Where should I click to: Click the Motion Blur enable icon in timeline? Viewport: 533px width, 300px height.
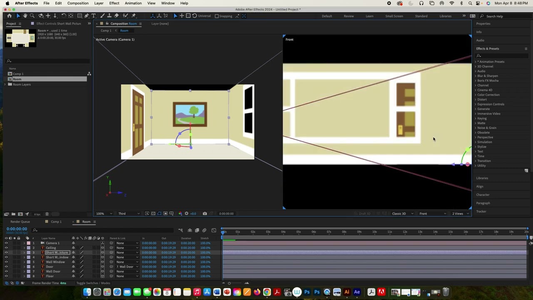click(x=204, y=230)
